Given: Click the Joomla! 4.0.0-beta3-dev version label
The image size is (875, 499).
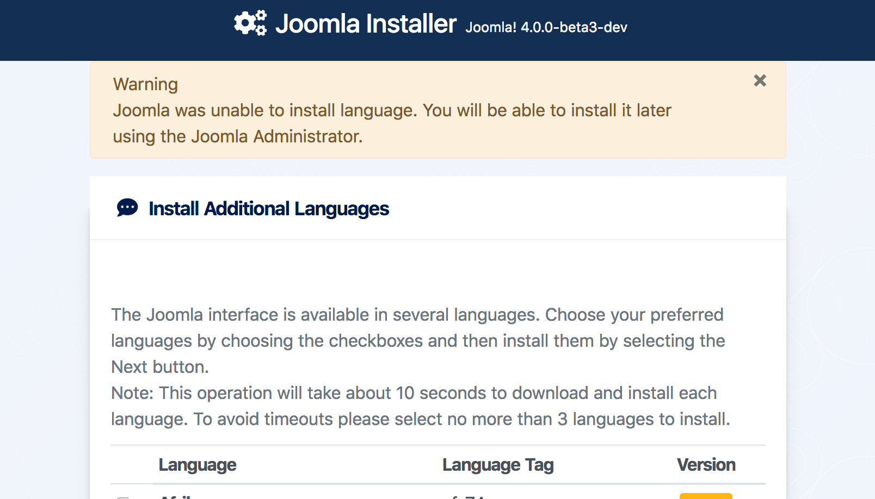Looking at the screenshot, I should pyautogui.click(x=546, y=27).
